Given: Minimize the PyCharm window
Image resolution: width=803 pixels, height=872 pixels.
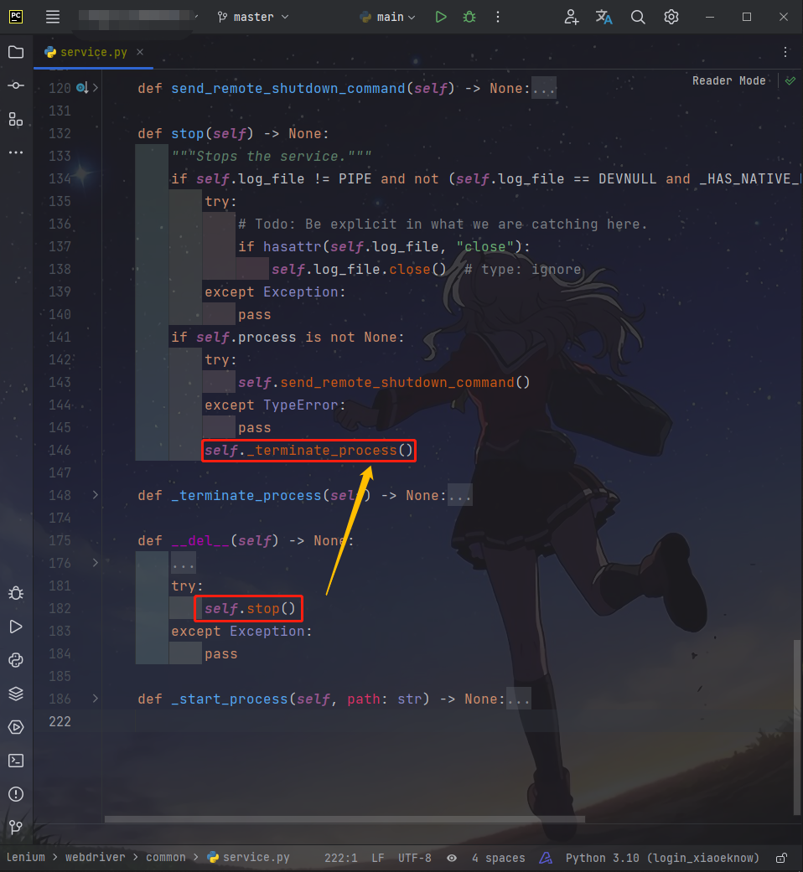Looking at the screenshot, I should tap(709, 17).
